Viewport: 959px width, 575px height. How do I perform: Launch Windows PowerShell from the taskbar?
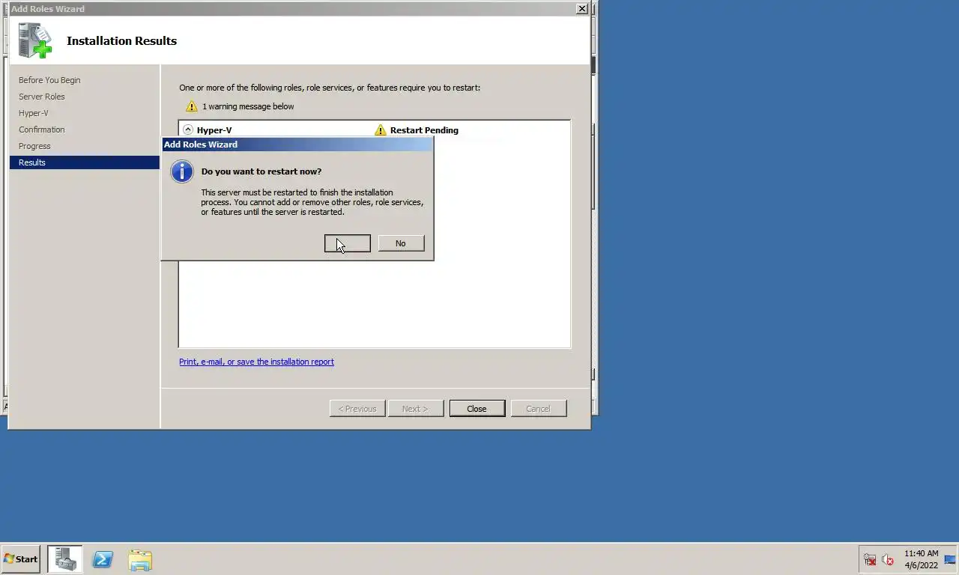click(103, 559)
